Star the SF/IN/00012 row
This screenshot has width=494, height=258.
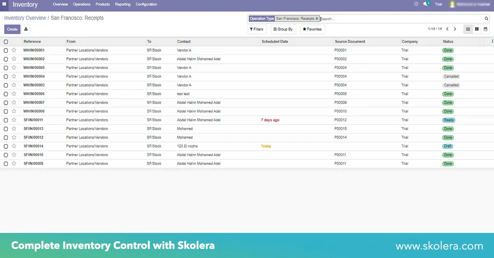pyautogui.click(x=14, y=137)
